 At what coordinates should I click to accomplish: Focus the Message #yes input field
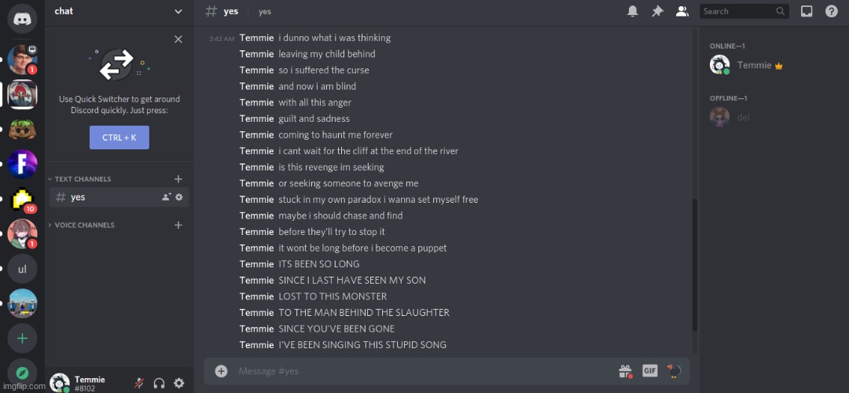pyautogui.click(x=422, y=371)
